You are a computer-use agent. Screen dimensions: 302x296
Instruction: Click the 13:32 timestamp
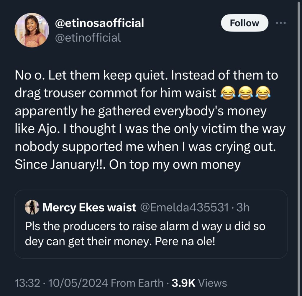click(x=28, y=282)
